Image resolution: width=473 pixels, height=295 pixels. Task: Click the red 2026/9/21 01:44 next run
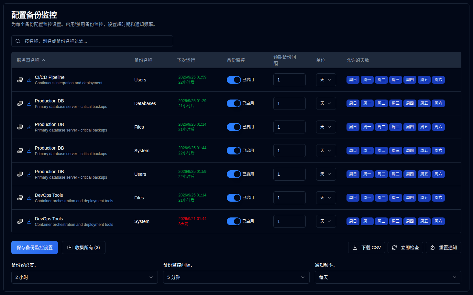click(x=192, y=219)
